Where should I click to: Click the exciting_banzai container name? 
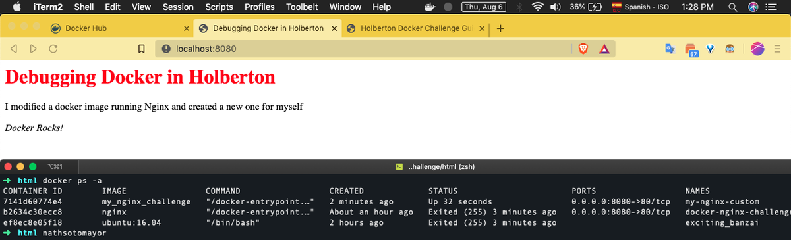click(x=722, y=222)
